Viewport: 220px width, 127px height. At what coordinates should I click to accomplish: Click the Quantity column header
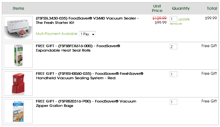coord(181,8)
